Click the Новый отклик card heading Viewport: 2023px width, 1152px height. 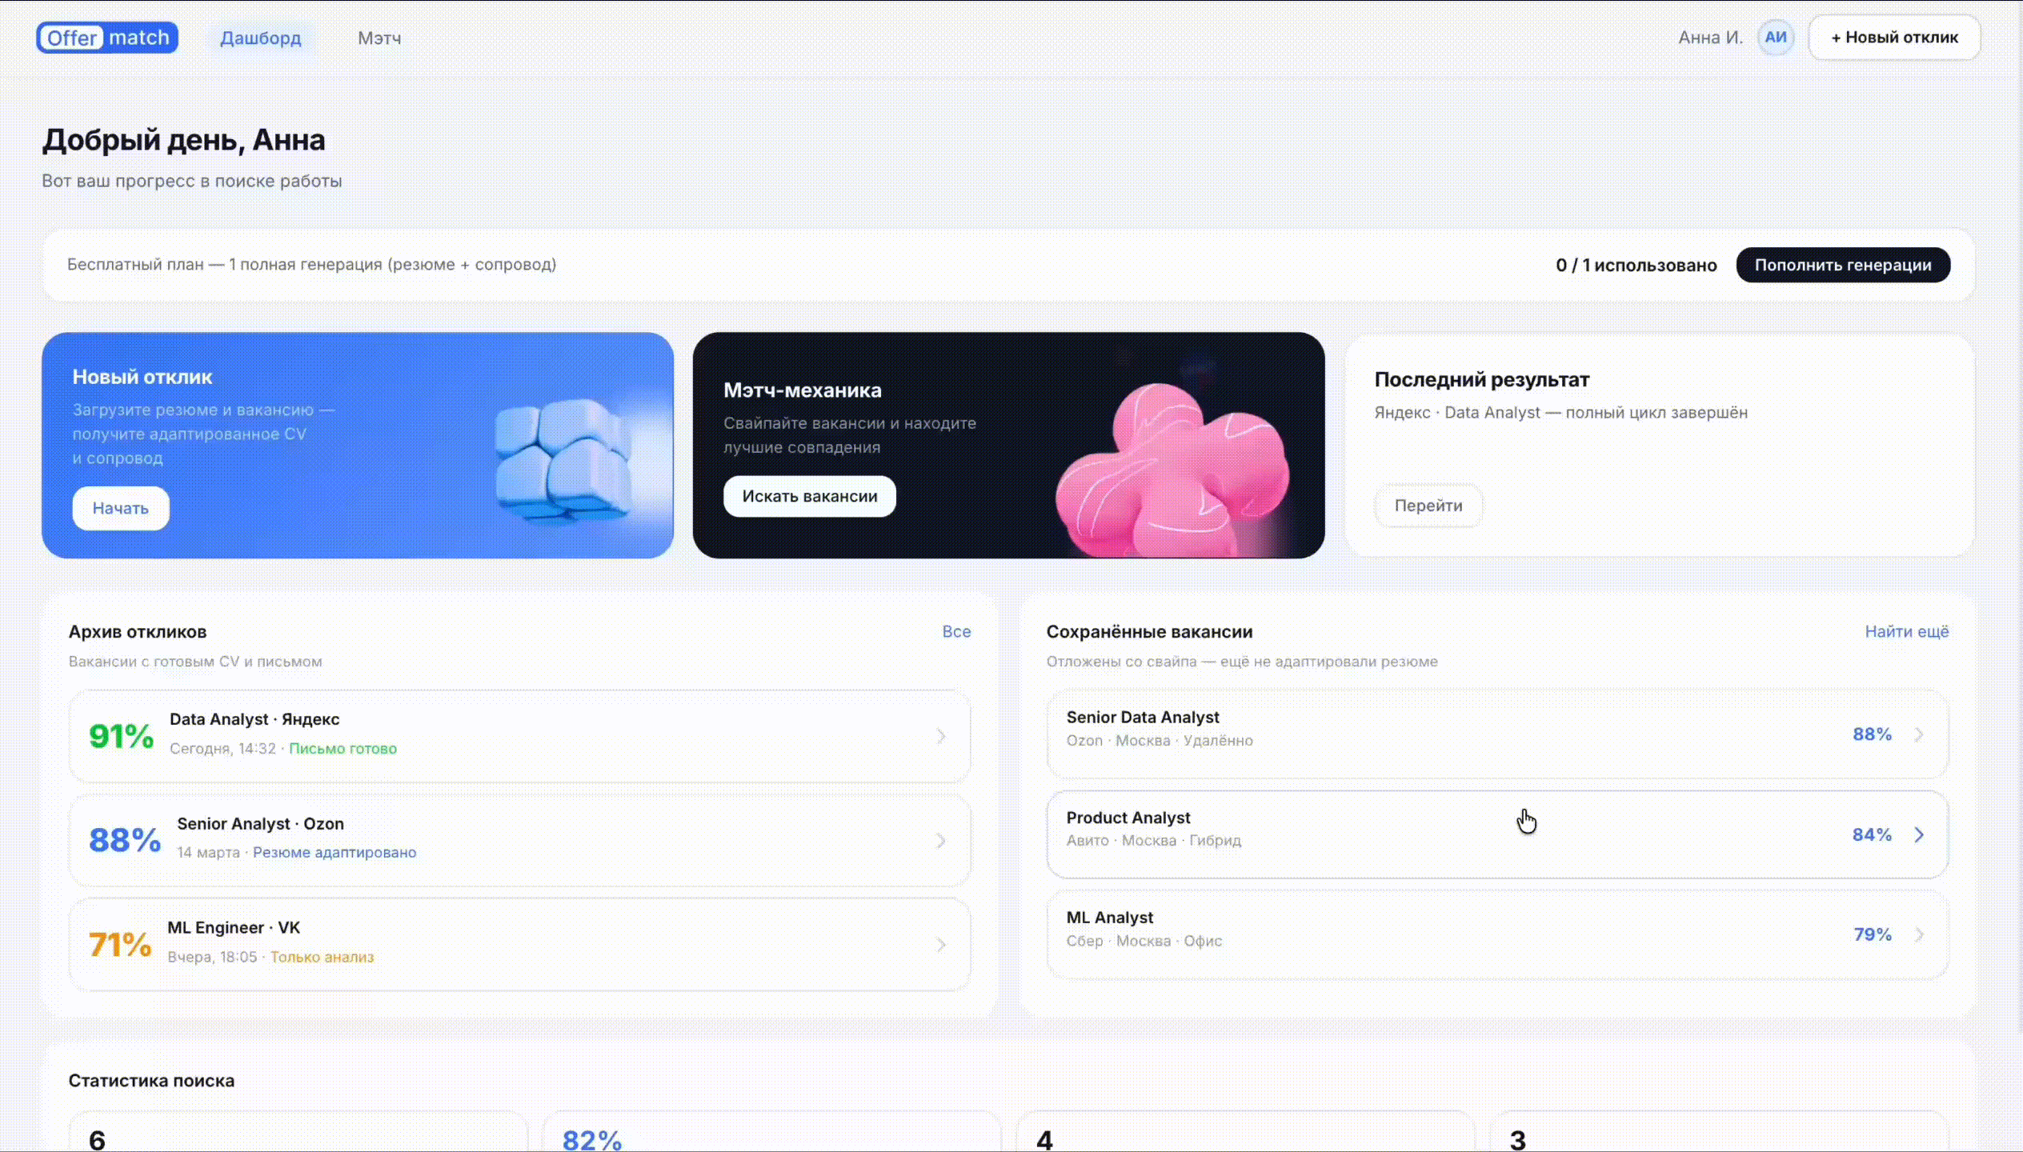pyautogui.click(x=142, y=377)
